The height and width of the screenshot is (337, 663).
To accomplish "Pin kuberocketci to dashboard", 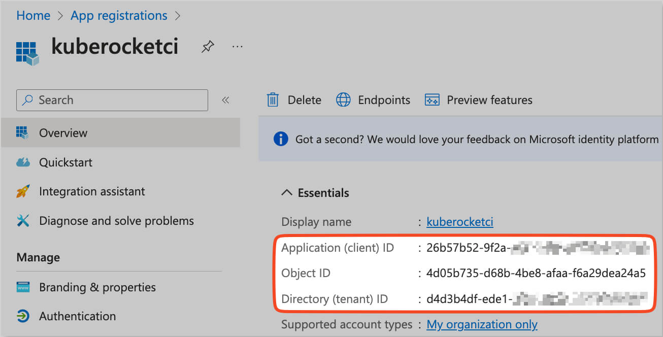I will coord(208,46).
